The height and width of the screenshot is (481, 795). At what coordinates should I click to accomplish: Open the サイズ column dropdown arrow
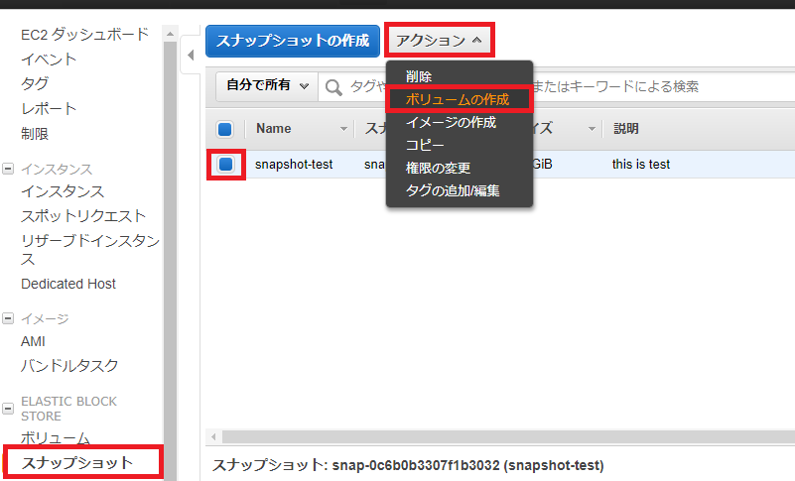pyautogui.click(x=592, y=129)
